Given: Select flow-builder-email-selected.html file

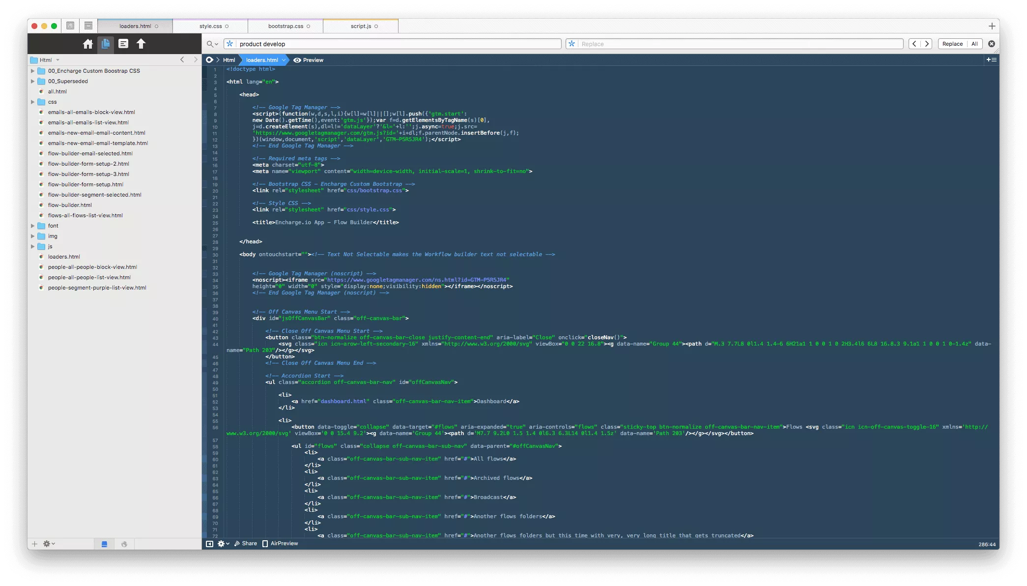Looking at the screenshot, I should (x=90, y=153).
